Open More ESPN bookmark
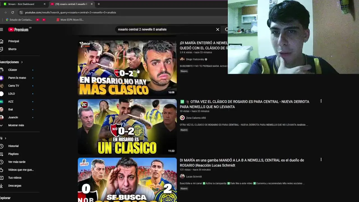This screenshot has height=202, width=359. coord(70,20)
